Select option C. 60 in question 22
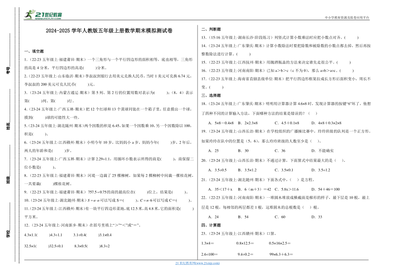This screenshot has width=395, height=274. click(280, 217)
